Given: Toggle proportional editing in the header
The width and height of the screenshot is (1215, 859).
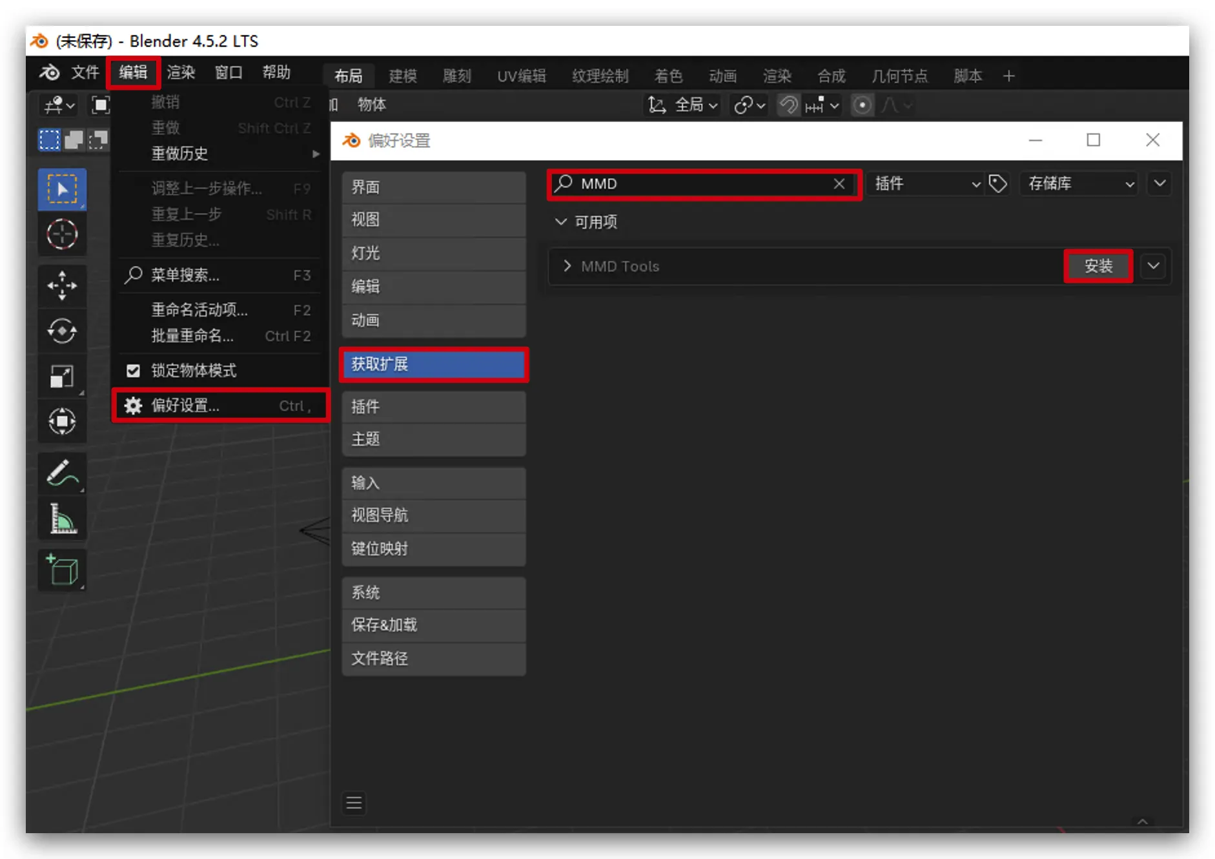Looking at the screenshot, I should pyautogui.click(x=862, y=105).
